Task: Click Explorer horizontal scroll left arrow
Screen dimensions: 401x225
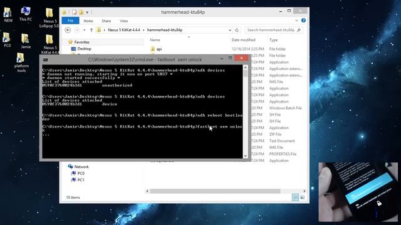Action: tap(147, 191)
